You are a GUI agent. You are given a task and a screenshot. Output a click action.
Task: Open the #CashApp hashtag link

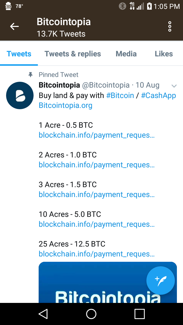(159, 95)
